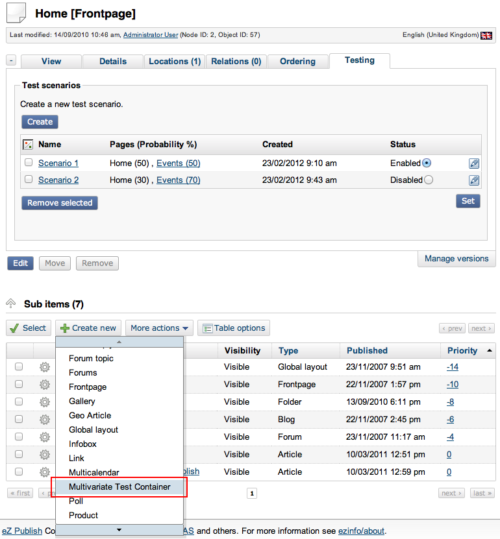Click the edit pencil icon for Scenario 1
The width and height of the screenshot is (500, 539).
tap(474, 163)
